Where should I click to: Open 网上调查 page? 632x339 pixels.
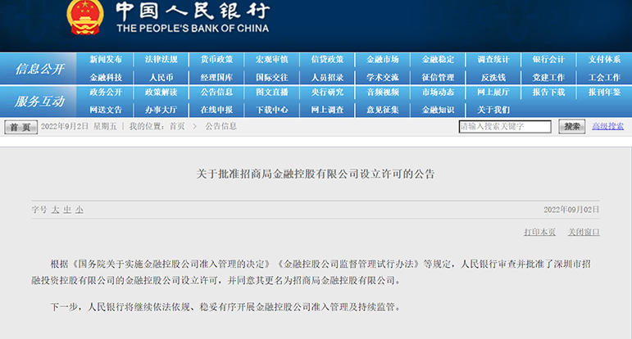pos(327,110)
